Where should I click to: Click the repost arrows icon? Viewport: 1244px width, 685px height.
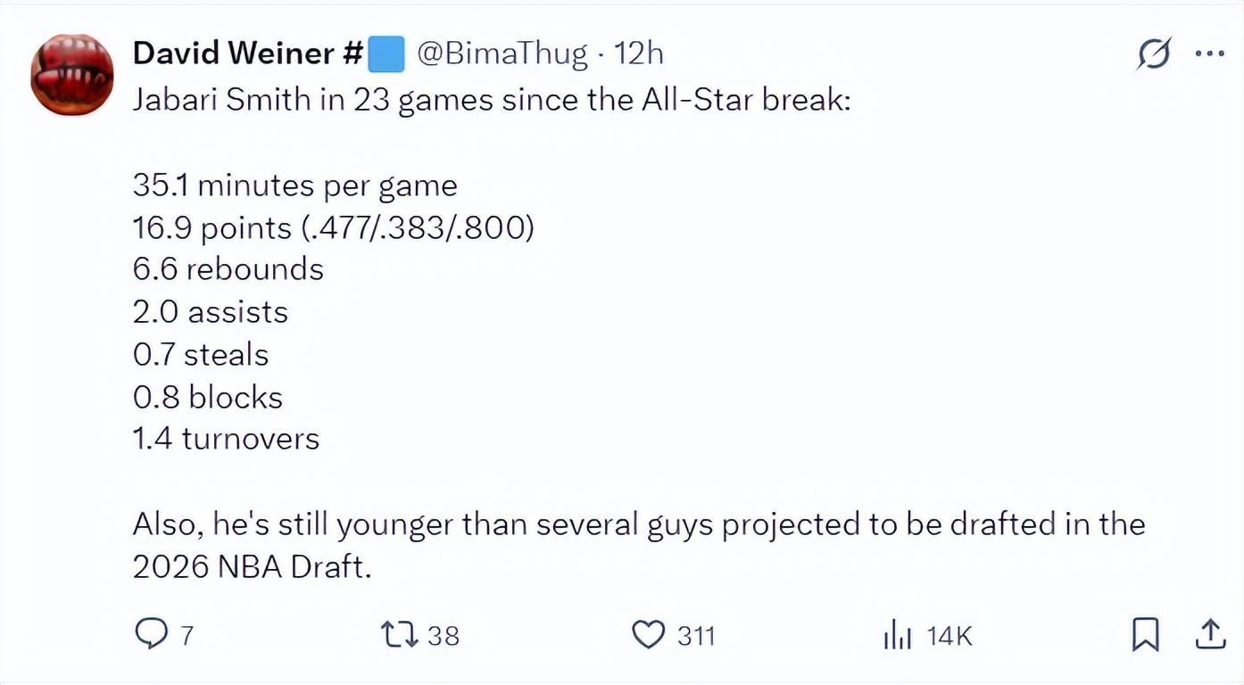click(397, 635)
